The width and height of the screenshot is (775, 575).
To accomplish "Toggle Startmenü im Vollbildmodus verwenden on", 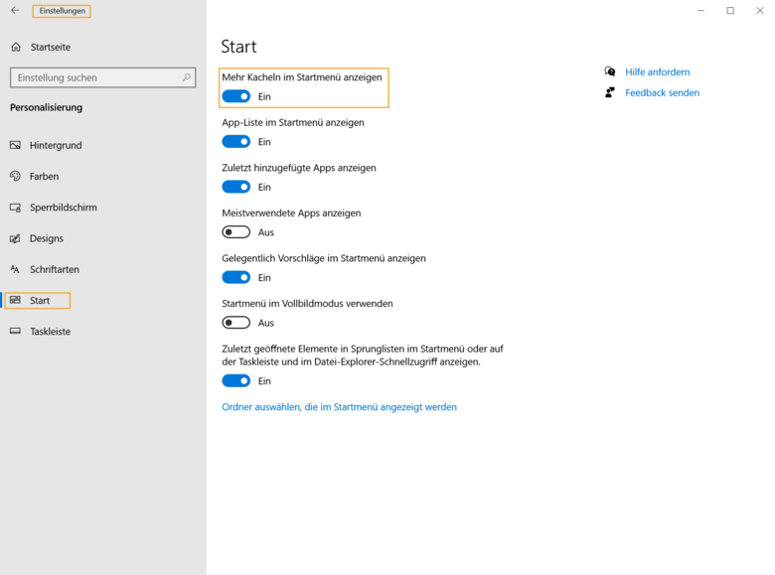I will (x=235, y=323).
